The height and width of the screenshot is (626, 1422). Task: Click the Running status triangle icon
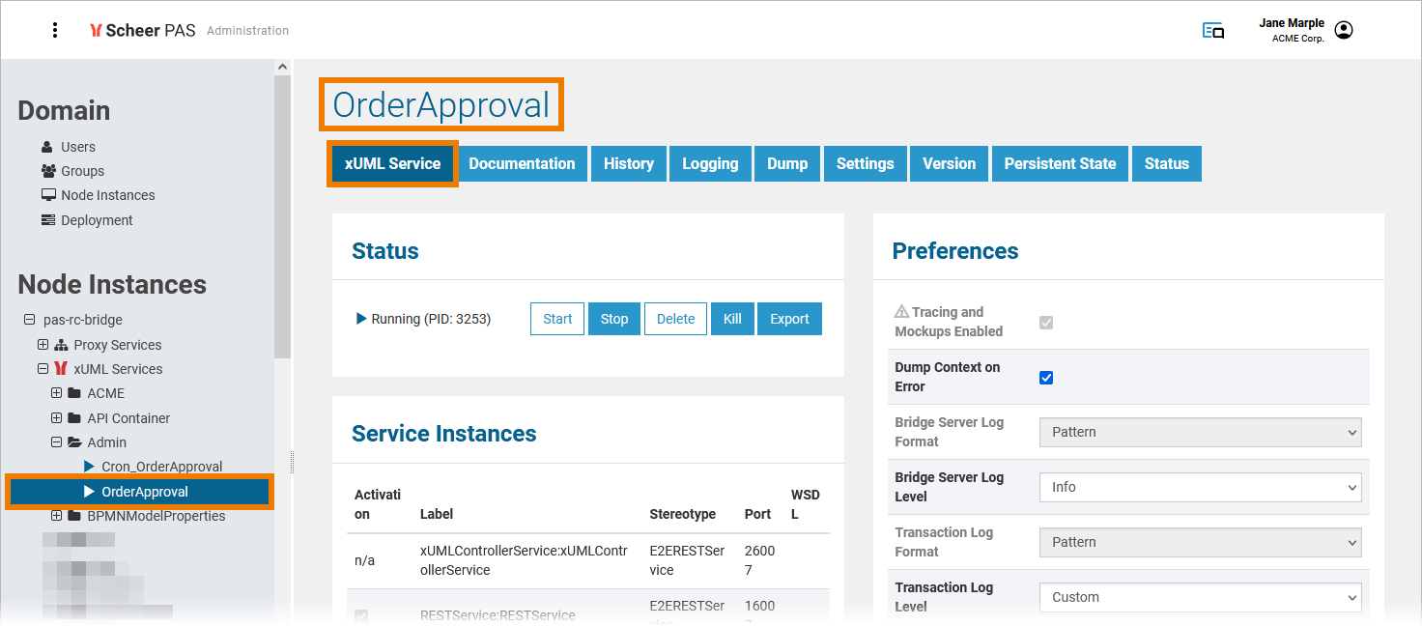click(x=361, y=319)
